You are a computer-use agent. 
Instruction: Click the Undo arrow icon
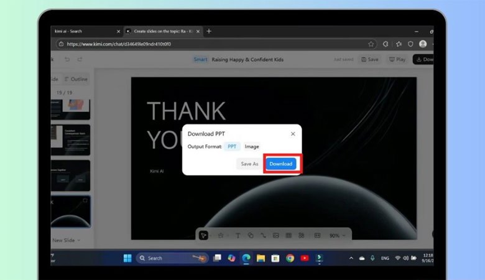click(x=67, y=59)
